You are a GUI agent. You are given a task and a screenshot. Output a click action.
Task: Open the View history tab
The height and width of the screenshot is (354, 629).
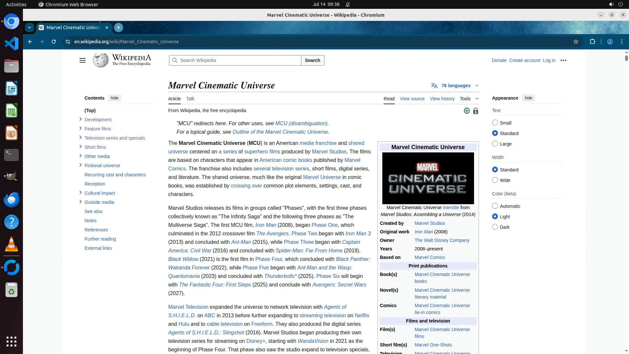[x=442, y=99]
